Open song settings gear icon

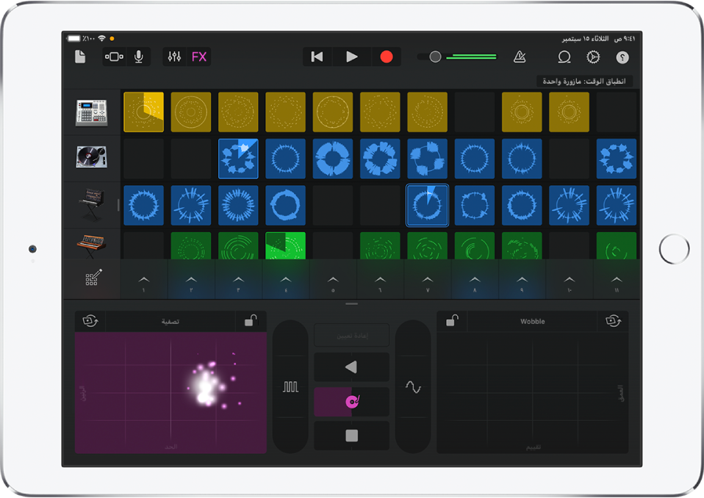[593, 57]
